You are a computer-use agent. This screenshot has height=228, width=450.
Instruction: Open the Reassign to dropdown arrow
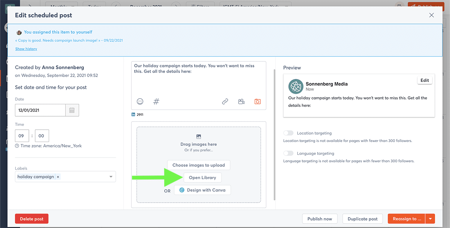(430, 219)
